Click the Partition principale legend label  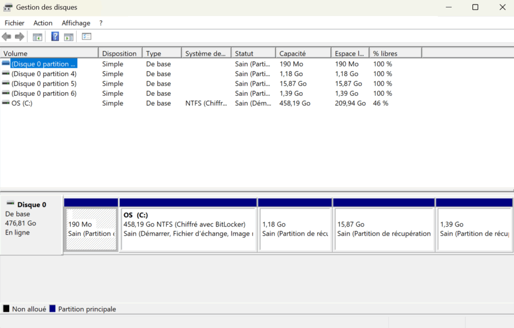coord(87,309)
